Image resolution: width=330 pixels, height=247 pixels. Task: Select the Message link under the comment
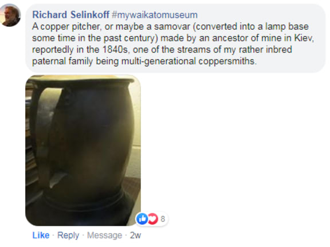[x=104, y=235]
